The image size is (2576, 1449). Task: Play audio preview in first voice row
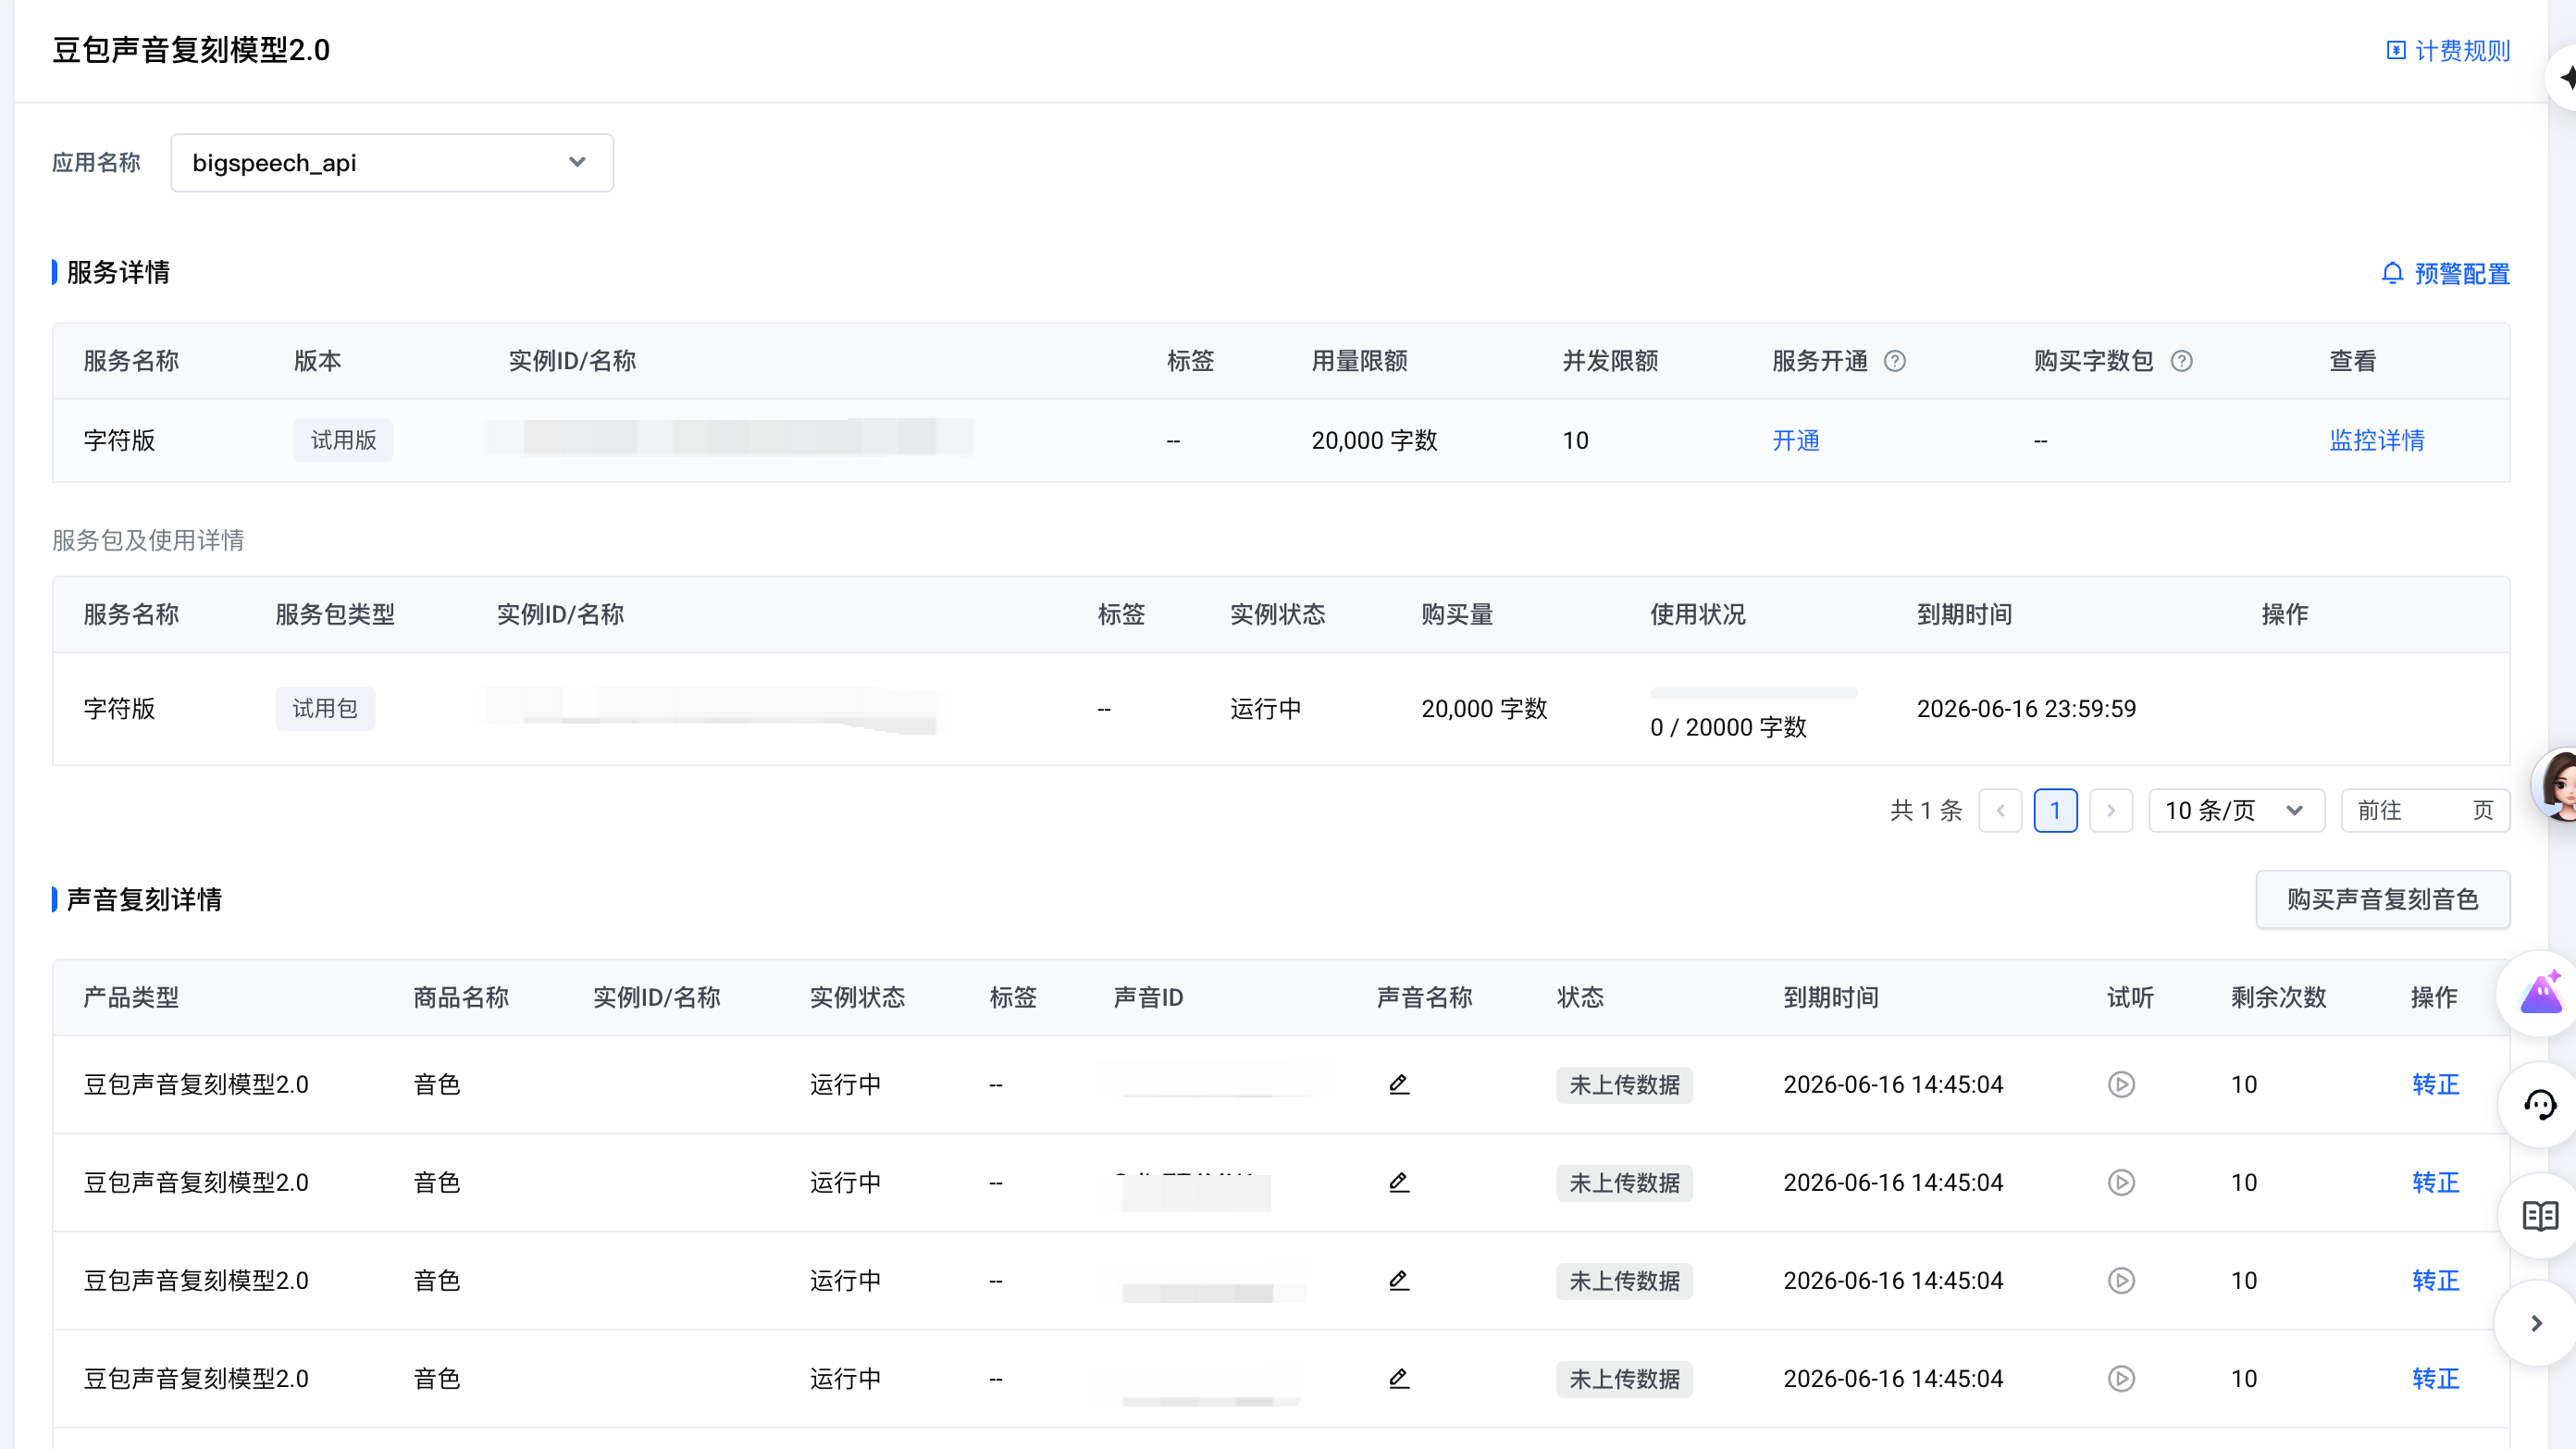click(2121, 1084)
